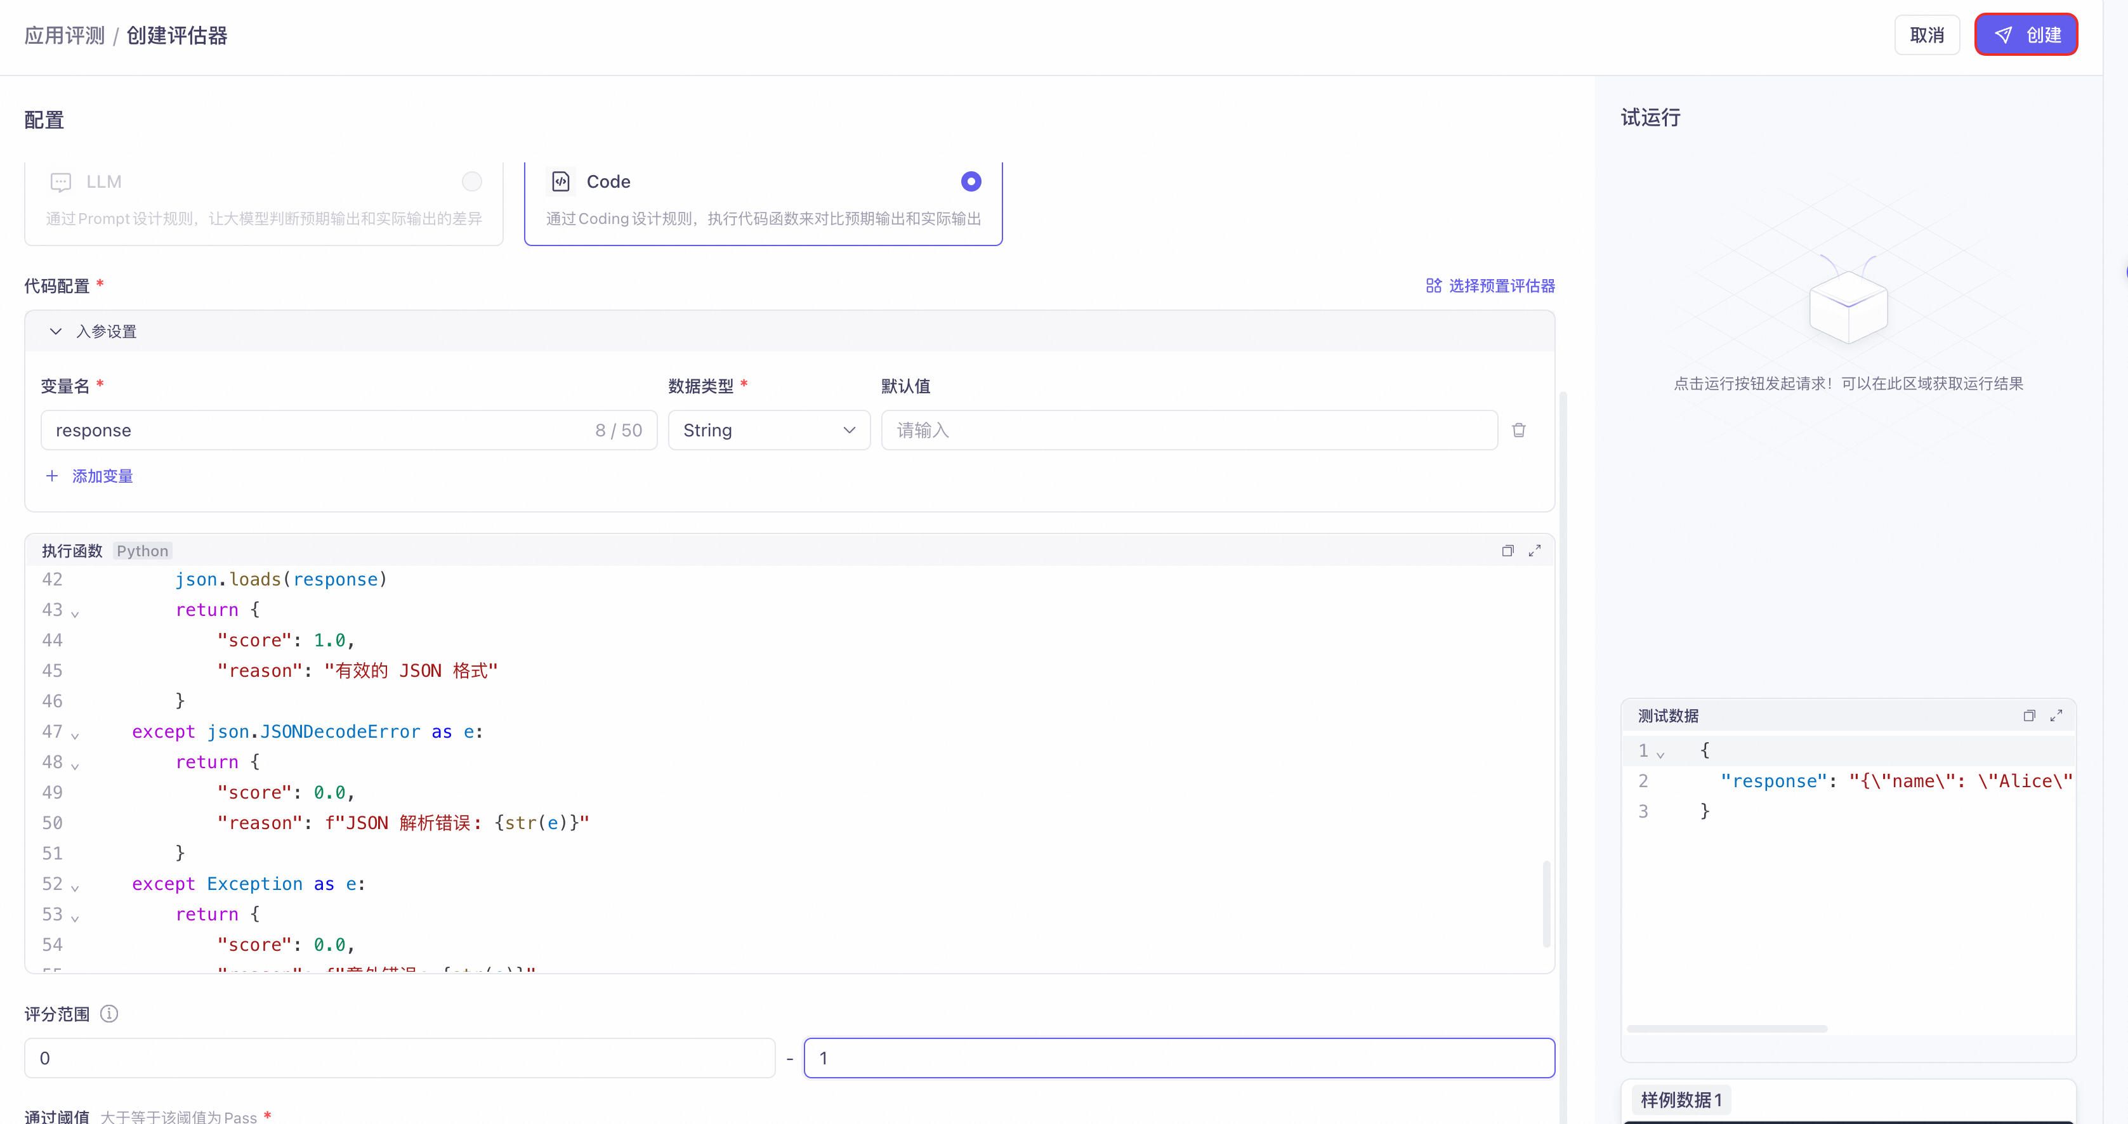This screenshot has width=2128, height=1124.
Task: Fold code line 47 except block
Action: pyautogui.click(x=75, y=734)
